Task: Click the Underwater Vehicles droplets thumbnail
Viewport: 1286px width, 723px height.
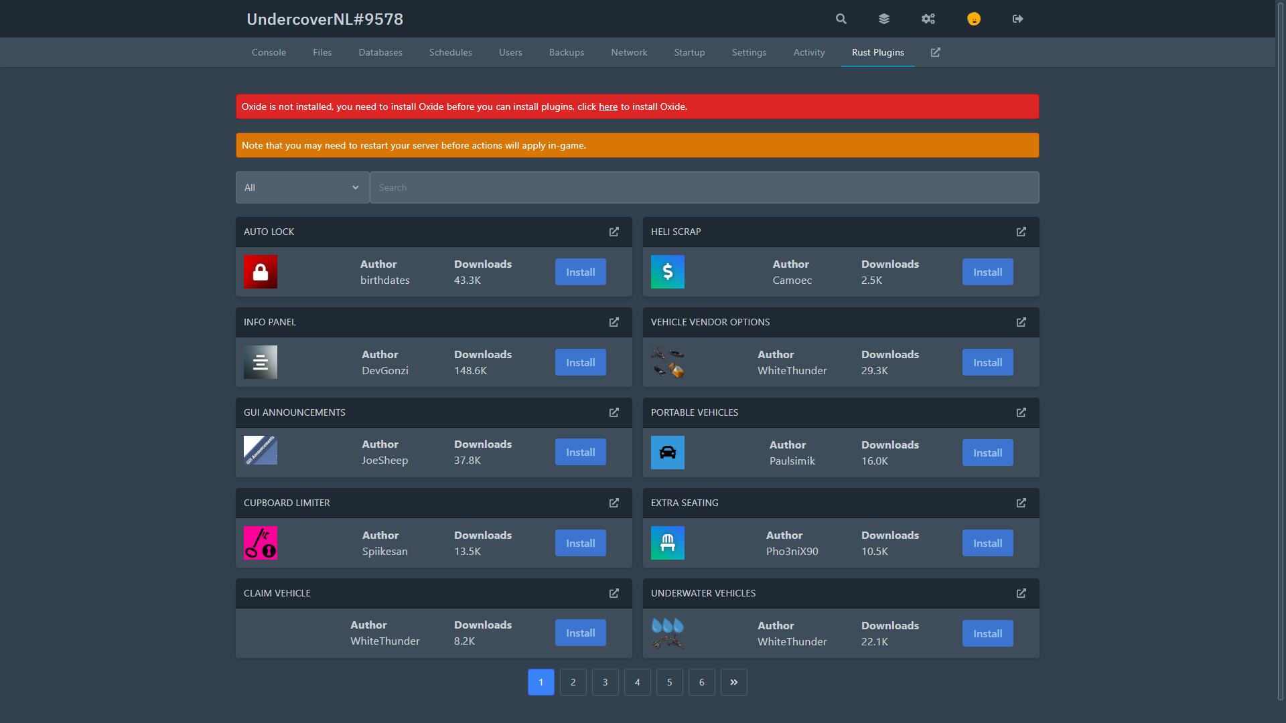Action: pyautogui.click(x=668, y=633)
